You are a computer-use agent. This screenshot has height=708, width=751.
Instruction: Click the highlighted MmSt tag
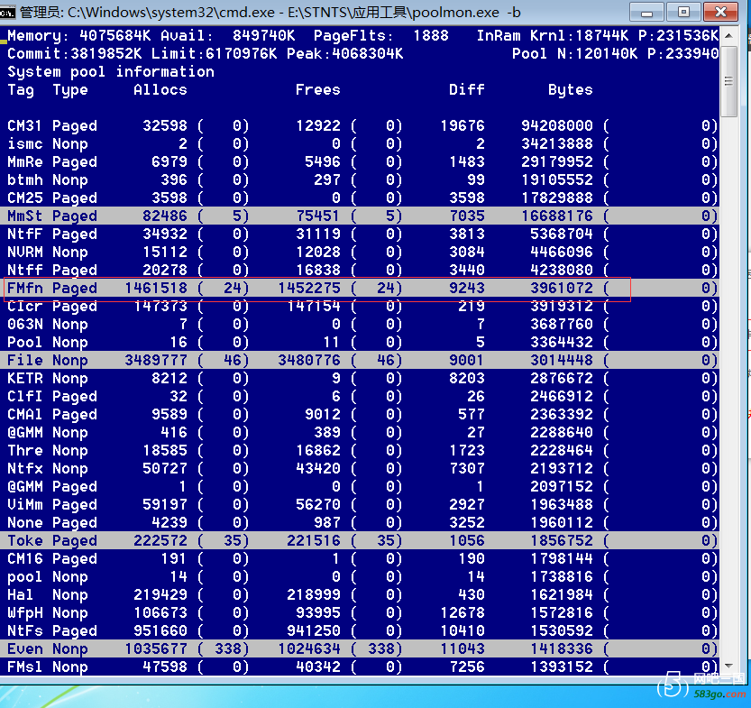[x=25, y=216]
